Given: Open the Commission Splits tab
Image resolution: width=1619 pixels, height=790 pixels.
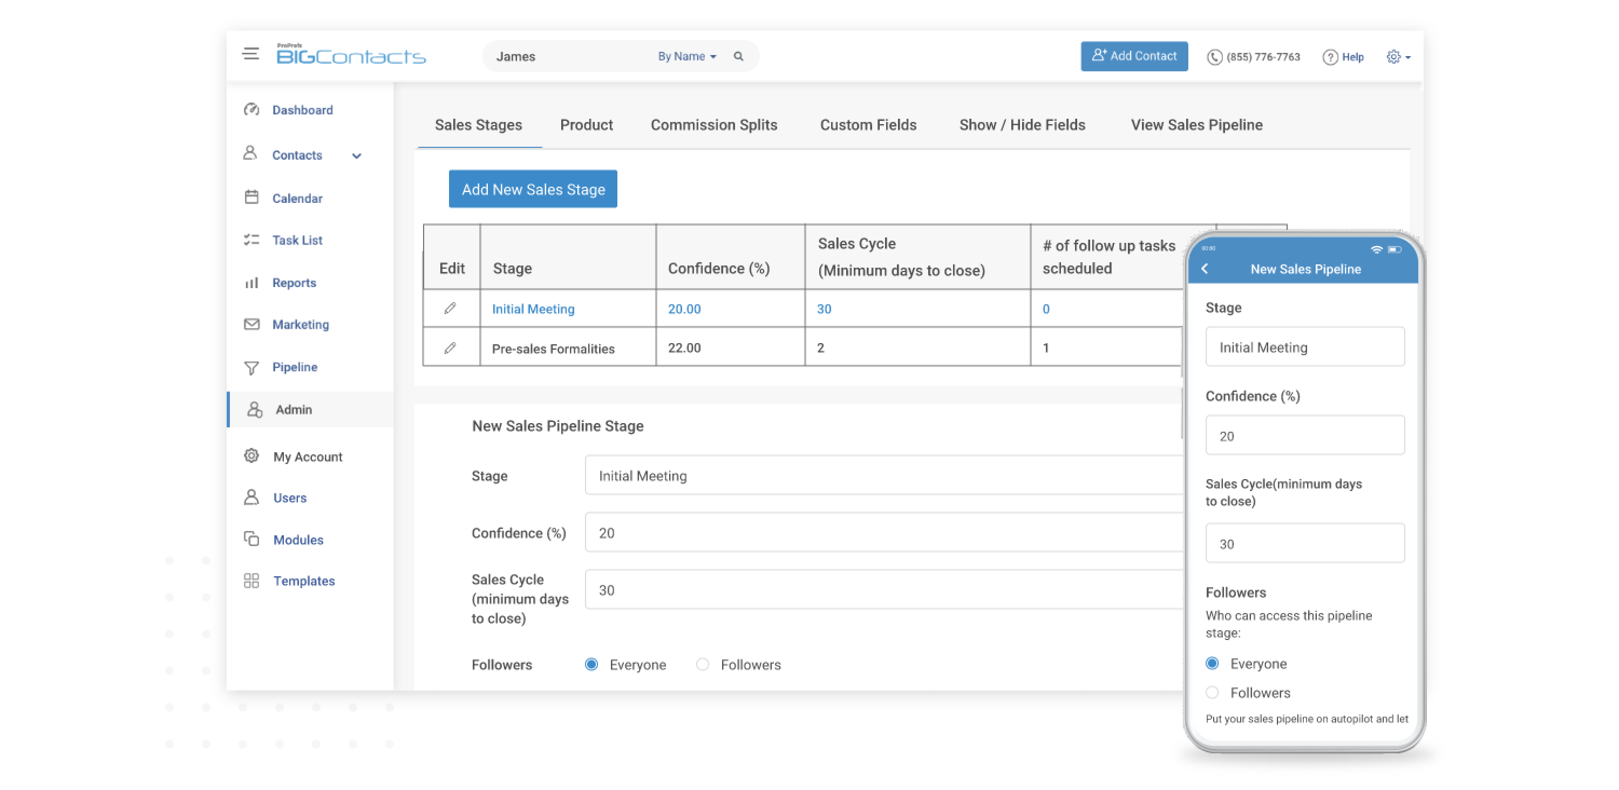Looking at the screenshot, I should pyautogui.click(x=714, y=125).
